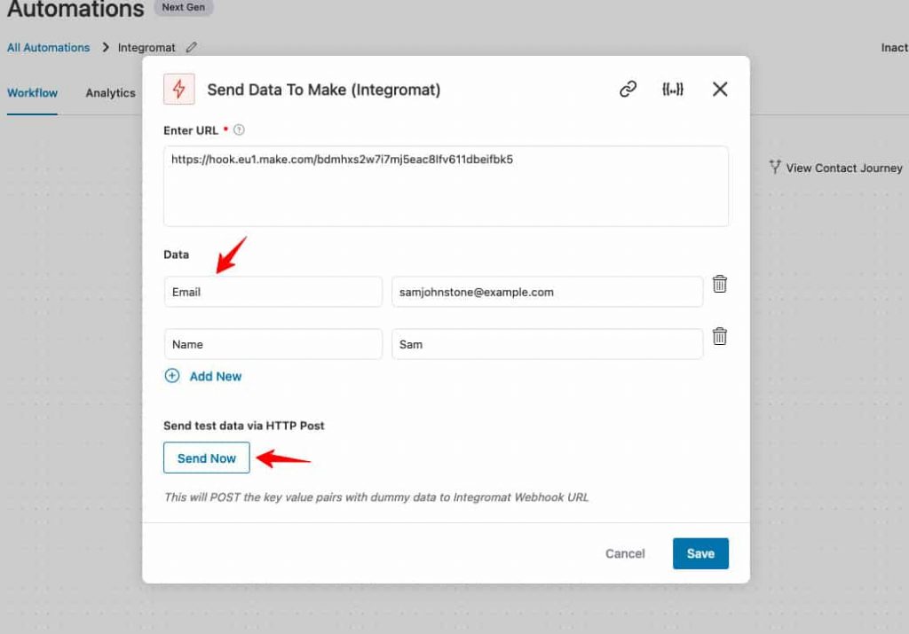Click the link icon in dialog header

628,90
